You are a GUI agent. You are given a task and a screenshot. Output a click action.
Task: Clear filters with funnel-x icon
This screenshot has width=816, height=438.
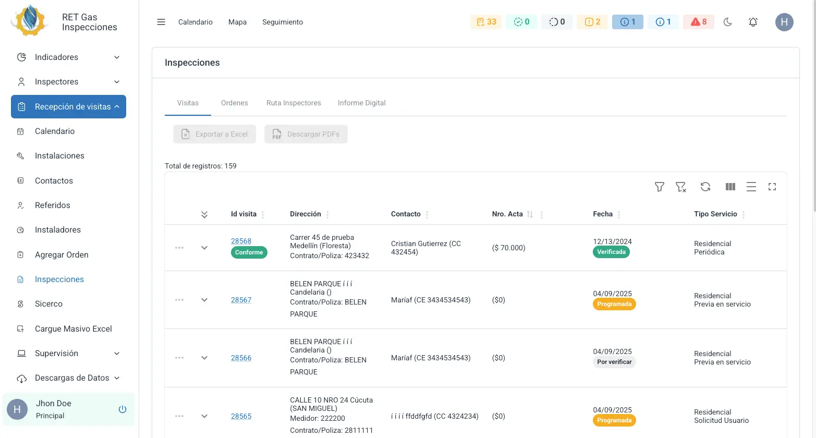[x=681, y=187]
